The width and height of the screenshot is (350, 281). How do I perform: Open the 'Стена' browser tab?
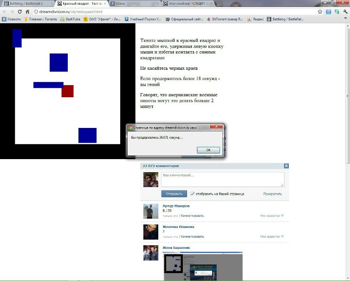coord(132,3)
